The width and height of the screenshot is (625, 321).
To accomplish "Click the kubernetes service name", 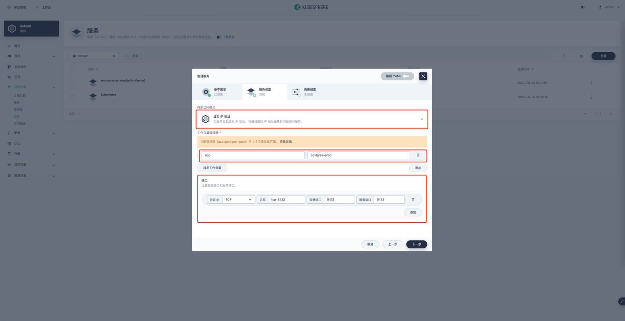I will point(108,95).
